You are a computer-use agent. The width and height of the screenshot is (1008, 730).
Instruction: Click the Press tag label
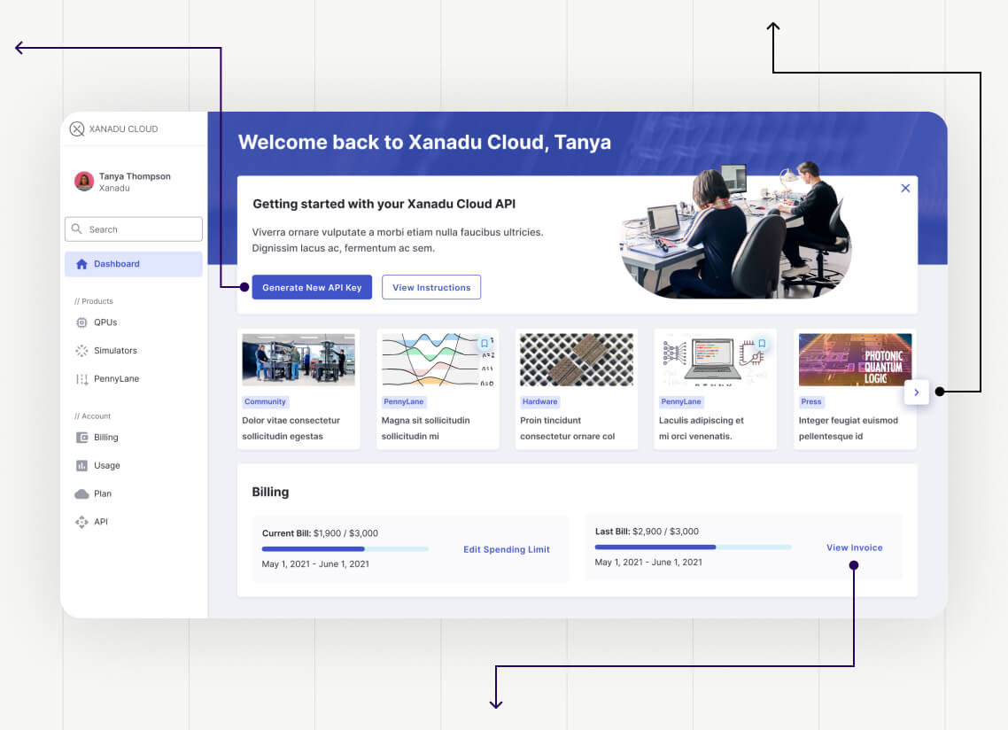point(811,402)
